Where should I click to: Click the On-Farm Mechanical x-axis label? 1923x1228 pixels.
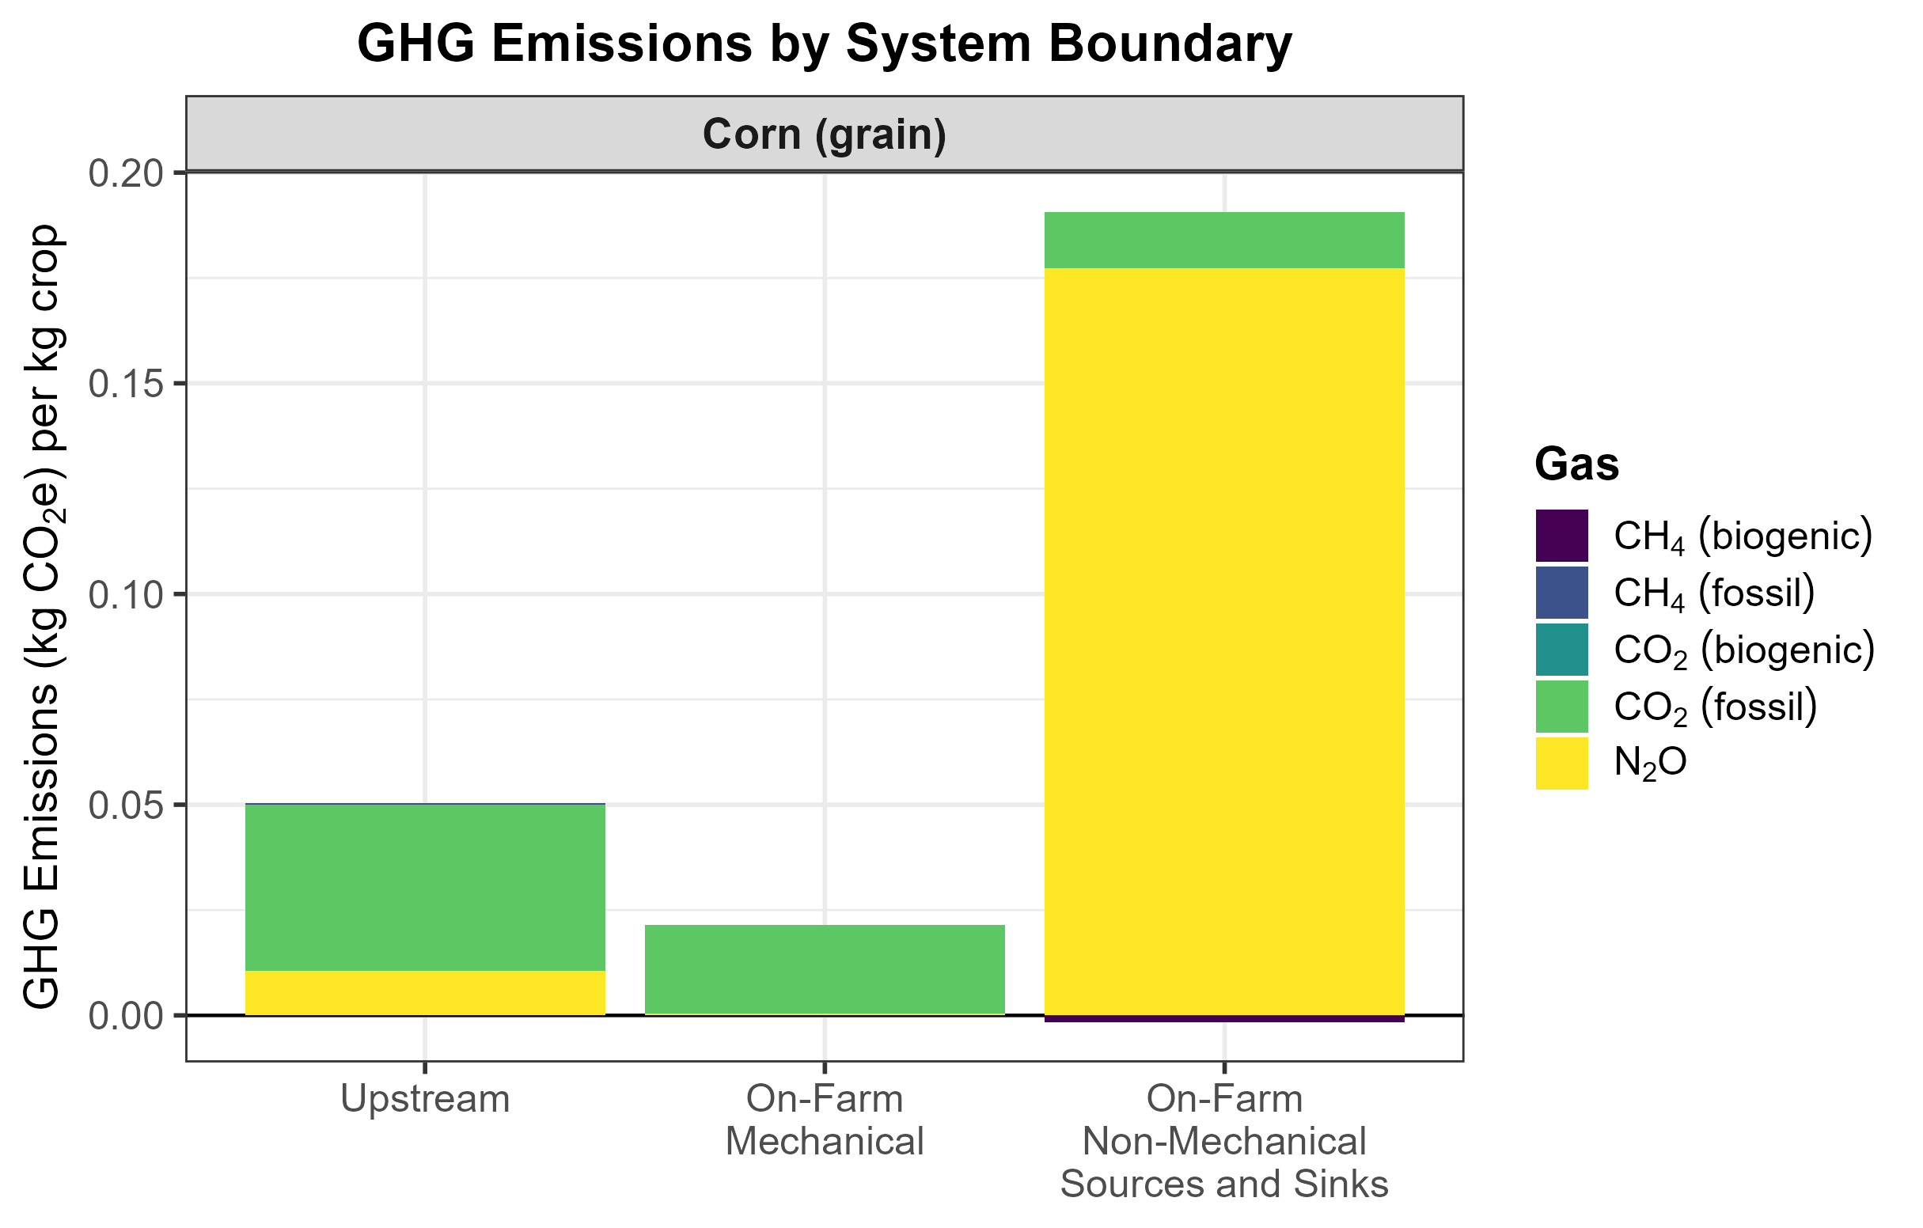click(x=824, y=1120)
